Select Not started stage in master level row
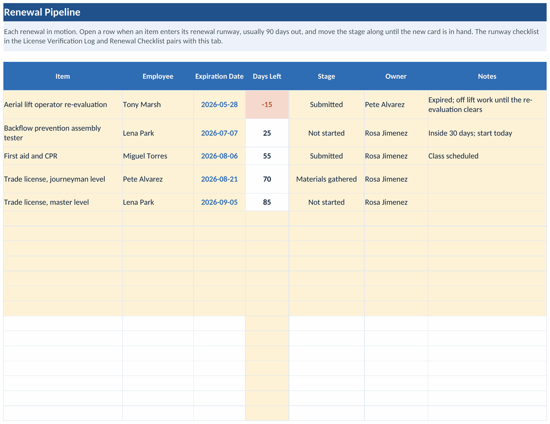Viewport: 550px width, 424px height. (327, 202)
